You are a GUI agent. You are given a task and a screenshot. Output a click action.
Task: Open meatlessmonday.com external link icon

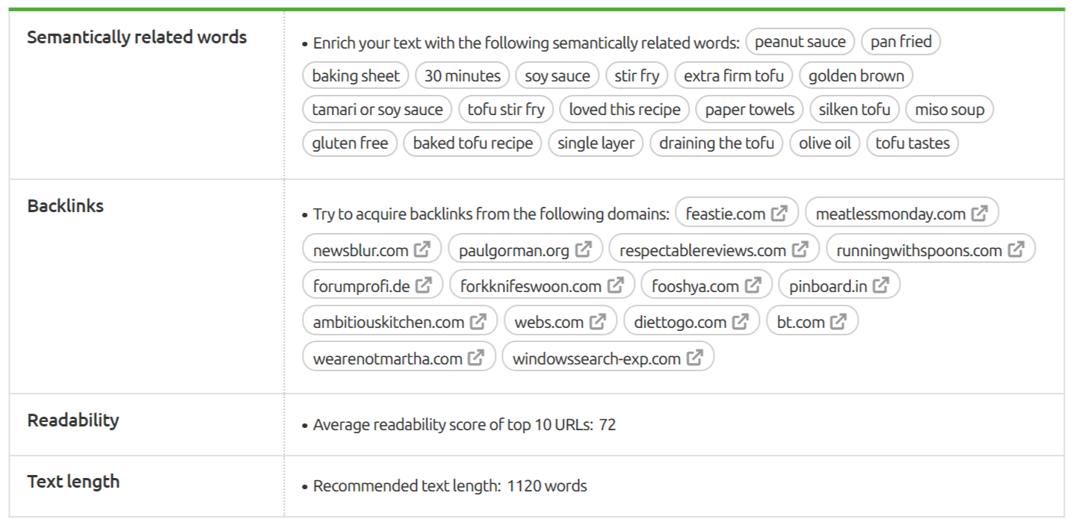(x=979, y=212)
